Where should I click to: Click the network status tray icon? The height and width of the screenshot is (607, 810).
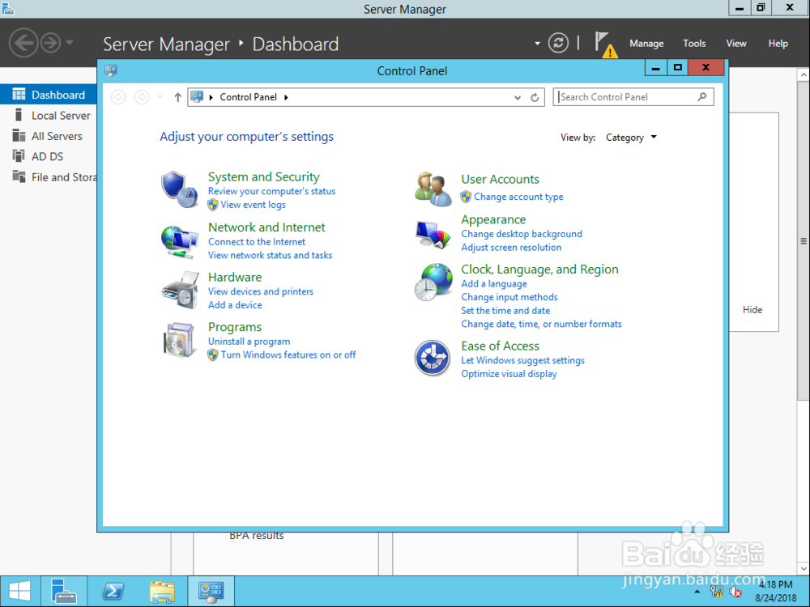(717, 592)
